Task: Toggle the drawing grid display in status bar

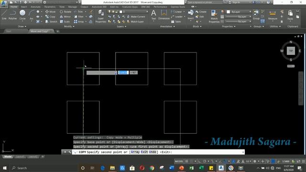Action: (x=187, y=161)
